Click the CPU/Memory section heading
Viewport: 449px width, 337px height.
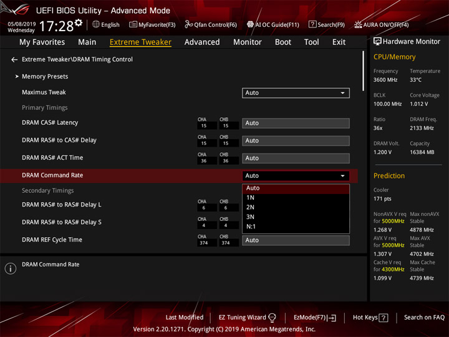394,57
